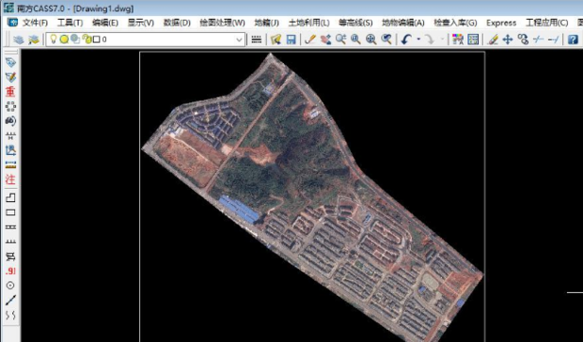The width and height of the screenshot is (583, 342).
Task: Open the 土地利用(L) menu
Action: [x=308, y=23]
